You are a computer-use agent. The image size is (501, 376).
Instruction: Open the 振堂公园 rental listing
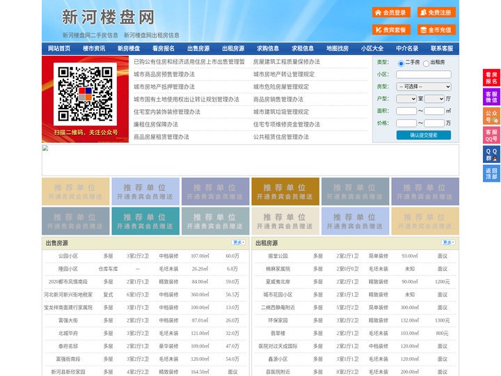(x=278, y=256)
